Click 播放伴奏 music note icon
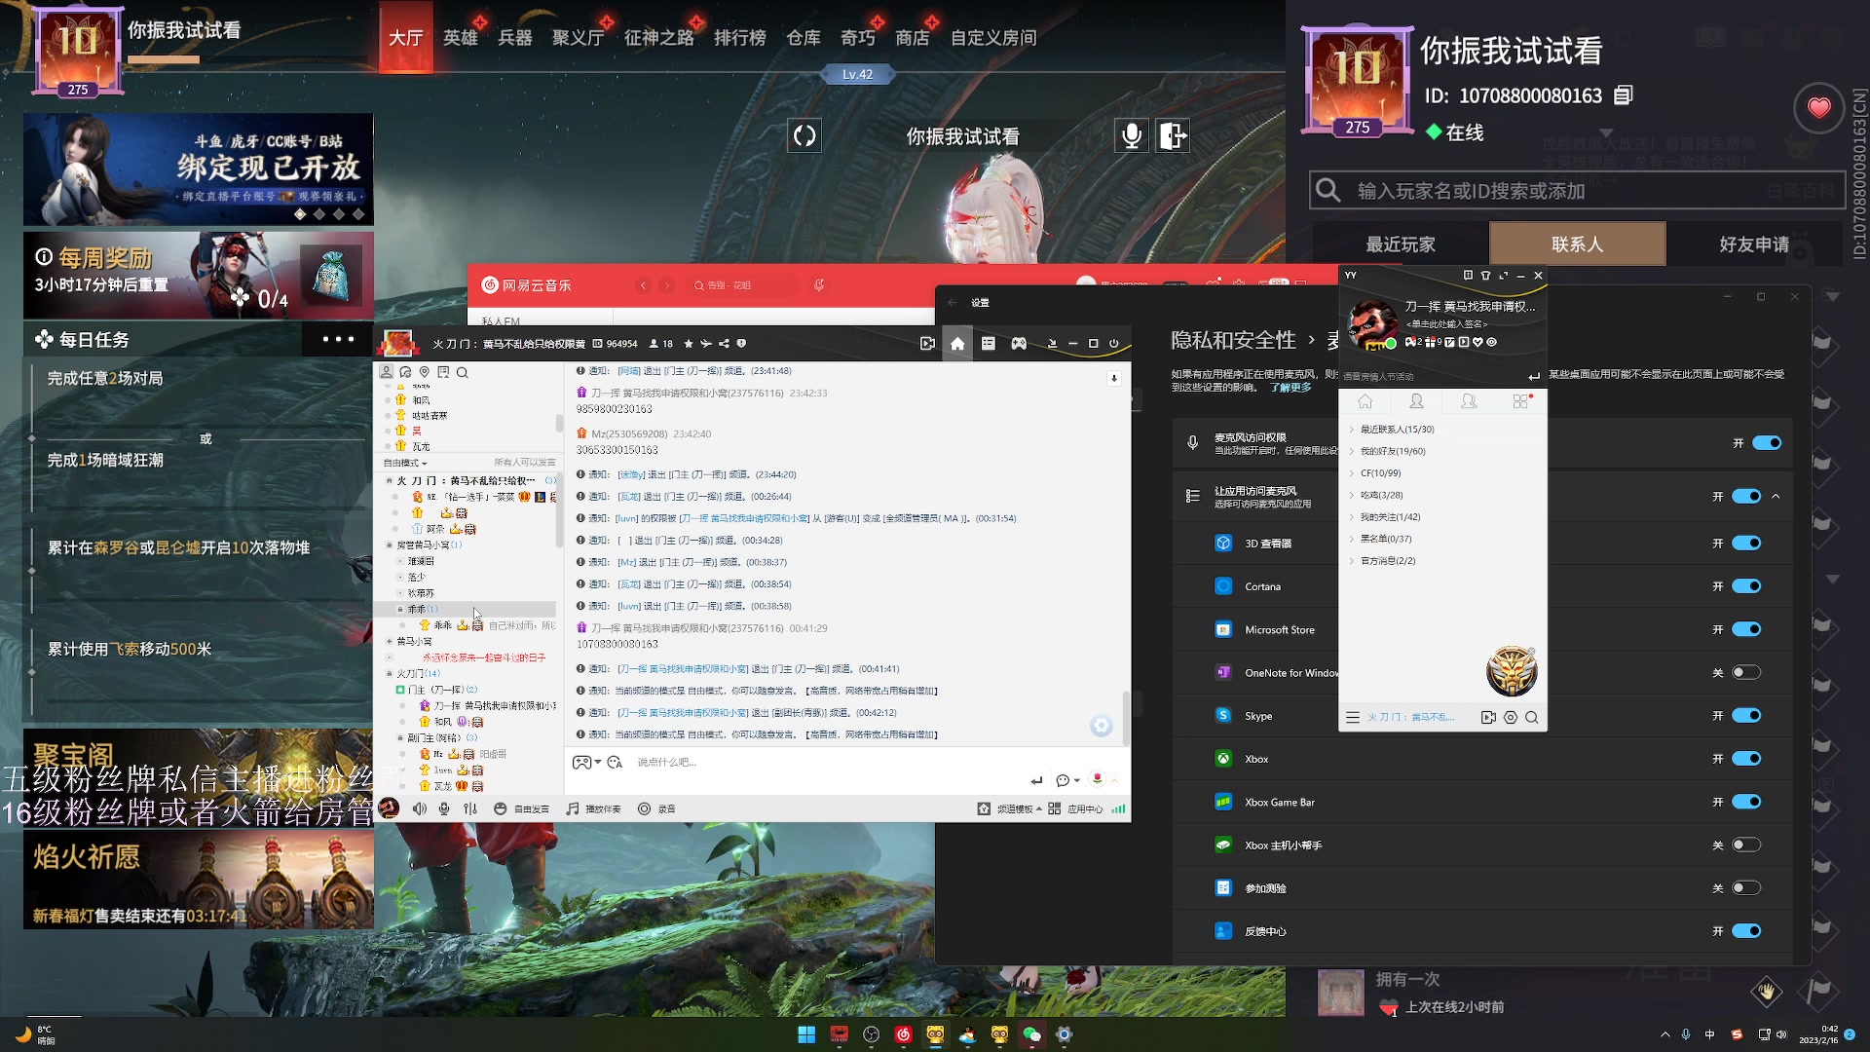Screen dimensions: 1870x1052 pyautogui.click(x=573, y=809)
